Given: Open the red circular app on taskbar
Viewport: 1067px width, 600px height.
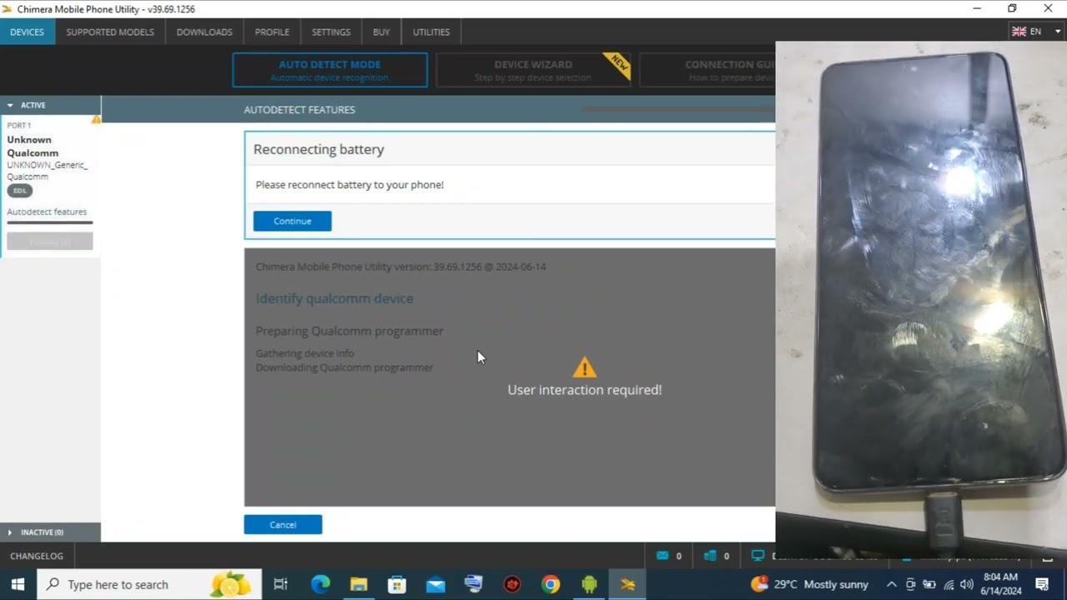Looking at the screenshot, I should click(512, 584).
